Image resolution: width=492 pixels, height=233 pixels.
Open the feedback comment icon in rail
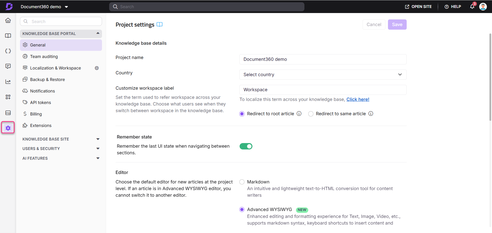(x=8, y=66)
